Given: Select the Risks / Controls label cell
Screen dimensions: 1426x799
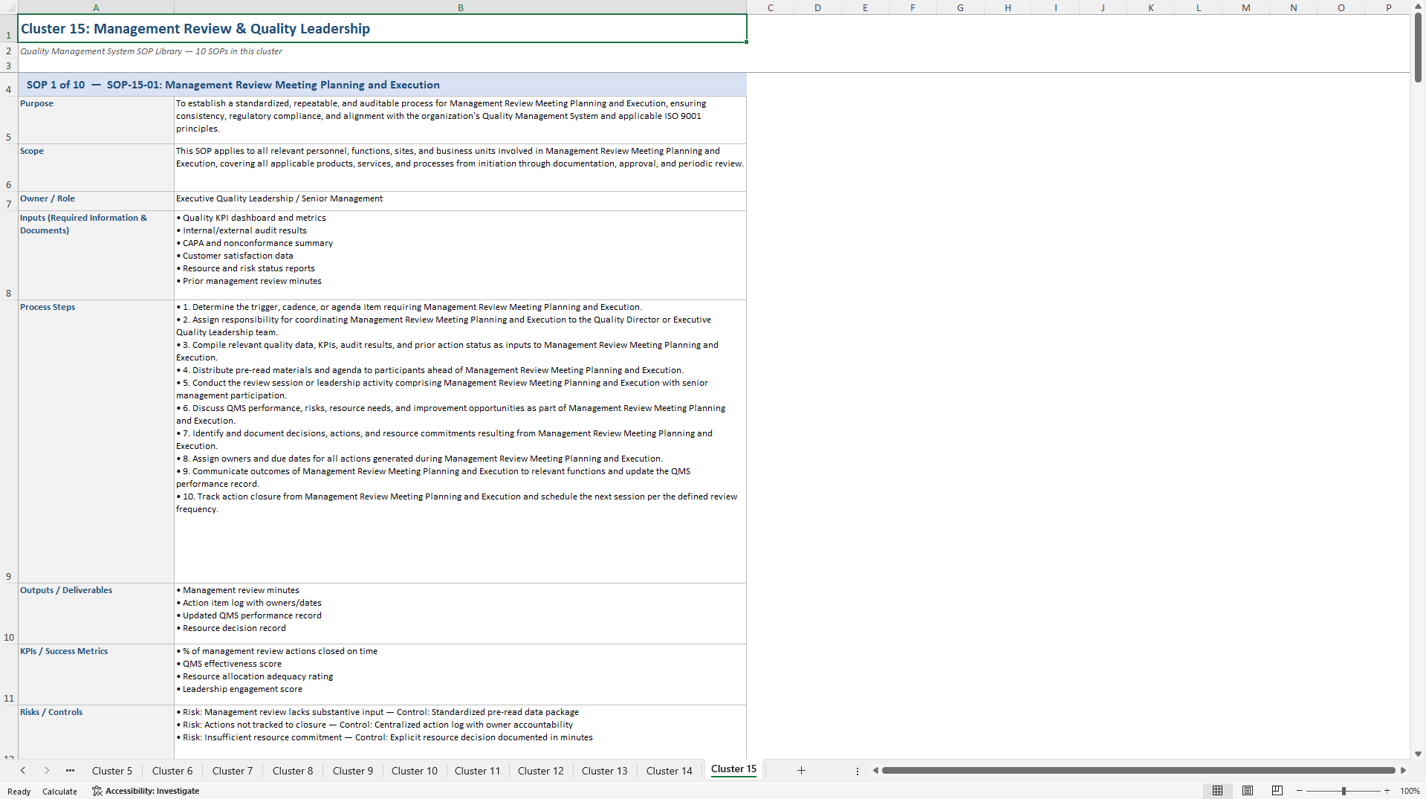Looking at the screenshot, I should click(x=97, y=732).
